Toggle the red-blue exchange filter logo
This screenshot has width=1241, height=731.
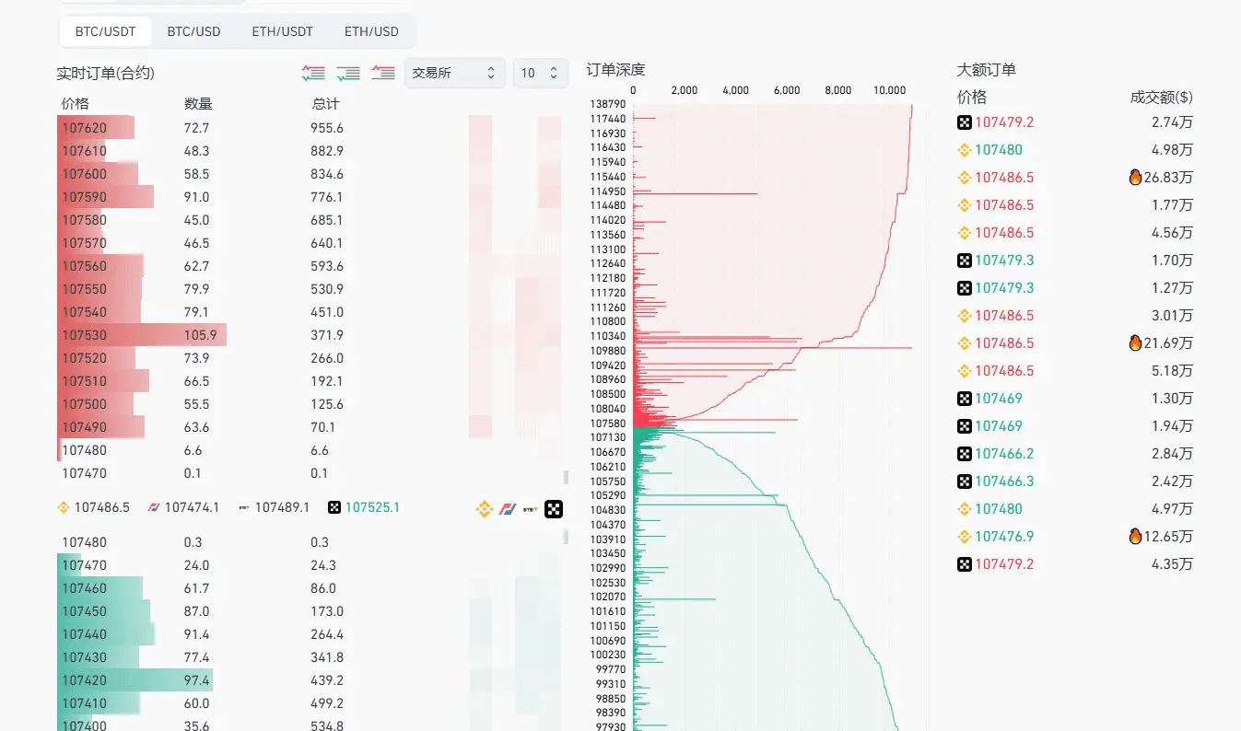tap(508, 508)
